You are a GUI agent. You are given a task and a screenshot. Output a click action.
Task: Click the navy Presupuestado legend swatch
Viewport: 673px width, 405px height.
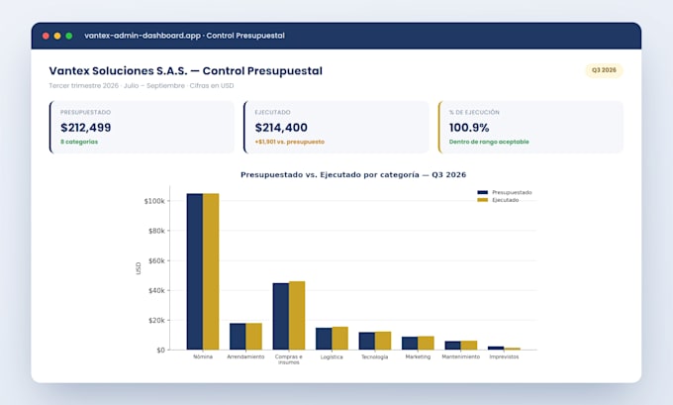coord(482,192)
